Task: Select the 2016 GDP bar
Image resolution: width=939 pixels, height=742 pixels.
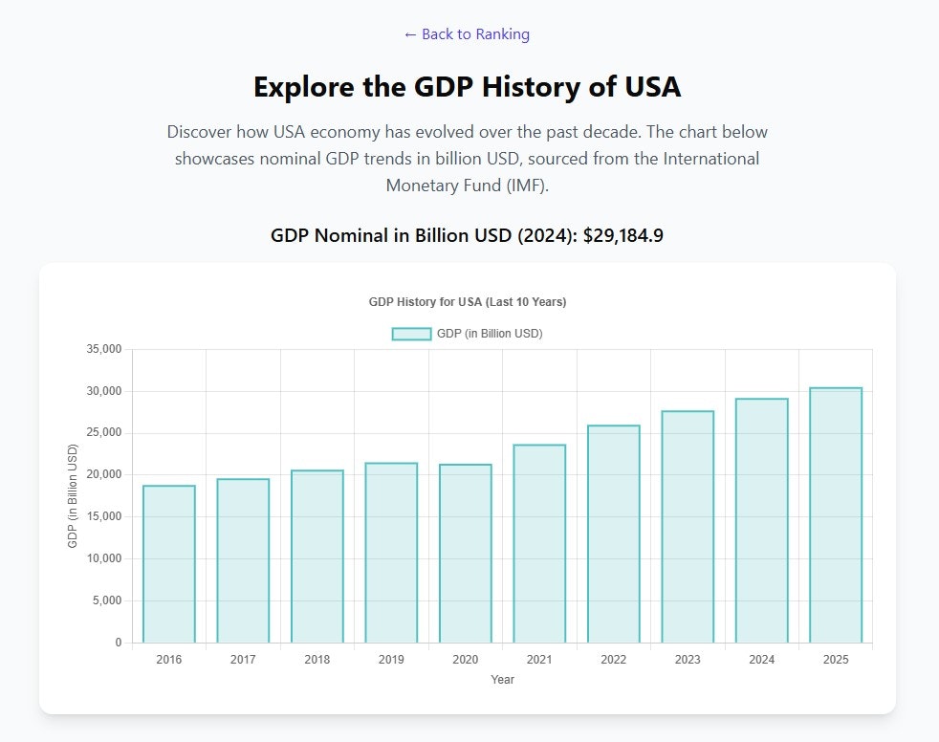Action: pyautogui.click(x=169, y=564)
